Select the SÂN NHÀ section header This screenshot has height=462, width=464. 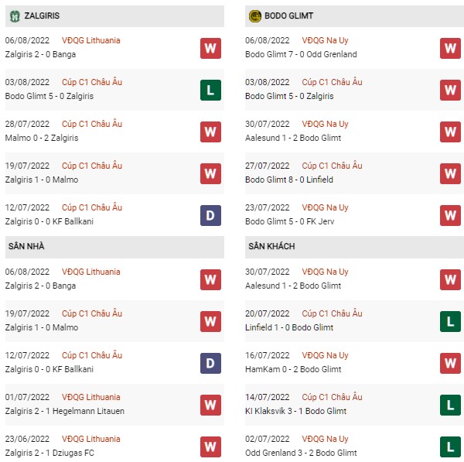point(114,247)
